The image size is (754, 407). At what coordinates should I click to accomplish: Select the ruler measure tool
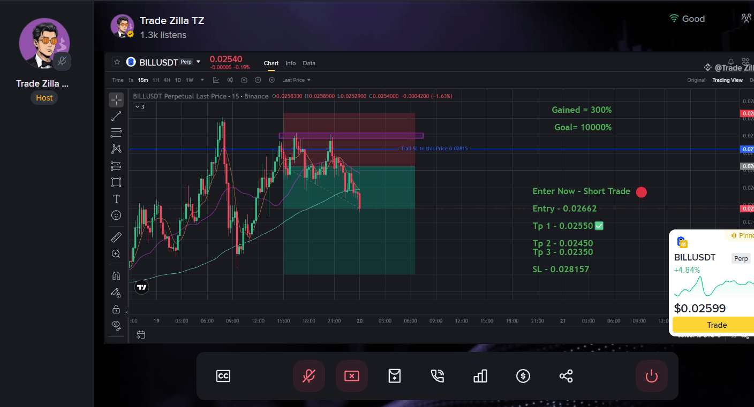click(116, 237)
